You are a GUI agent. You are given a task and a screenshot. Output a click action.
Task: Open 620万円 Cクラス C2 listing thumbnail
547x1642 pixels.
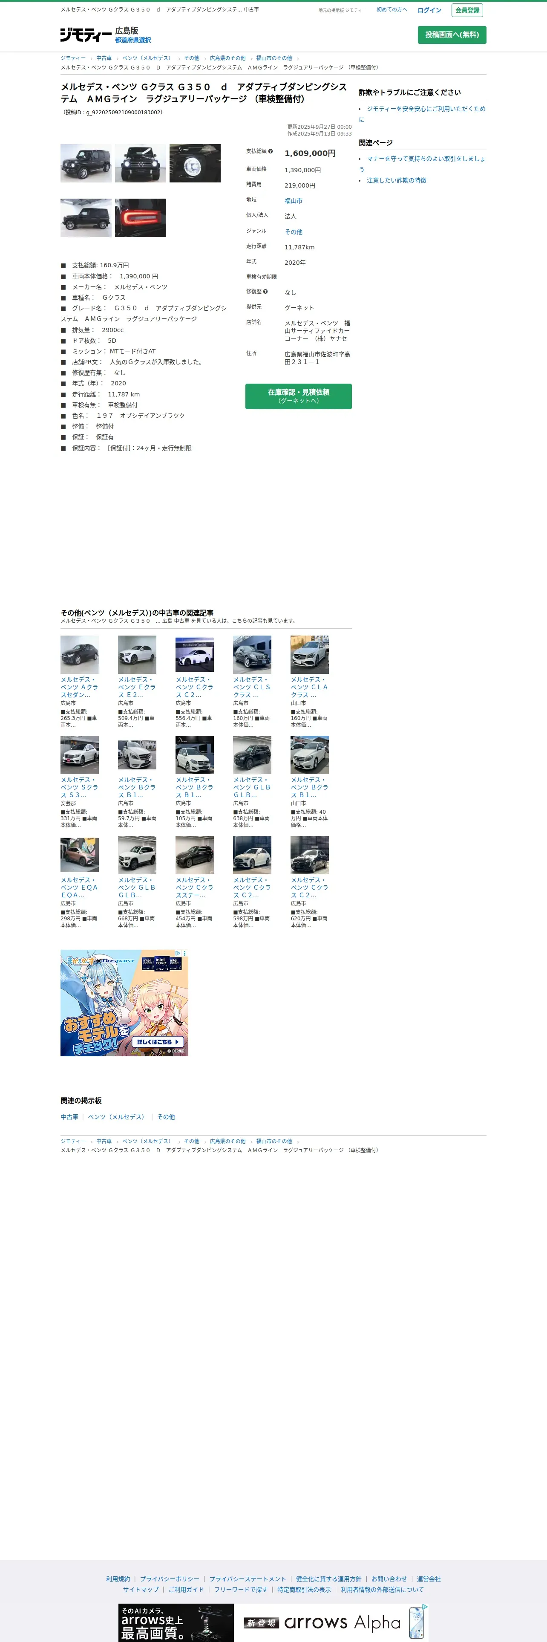click(309, 855)
